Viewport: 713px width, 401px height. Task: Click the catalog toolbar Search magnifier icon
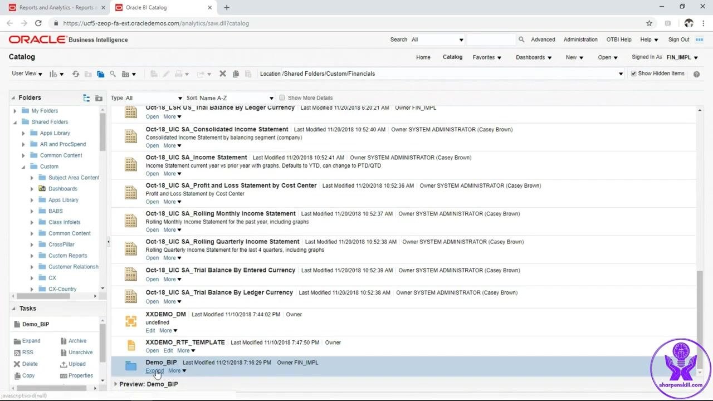pos(113,74)
